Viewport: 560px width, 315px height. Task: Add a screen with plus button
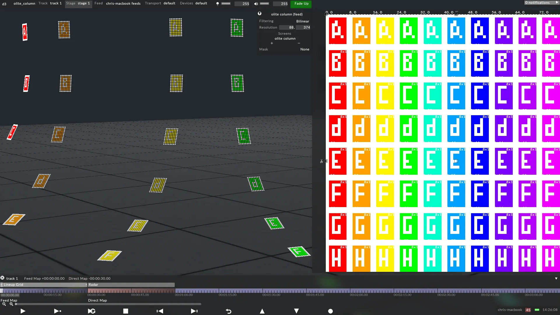272,43
